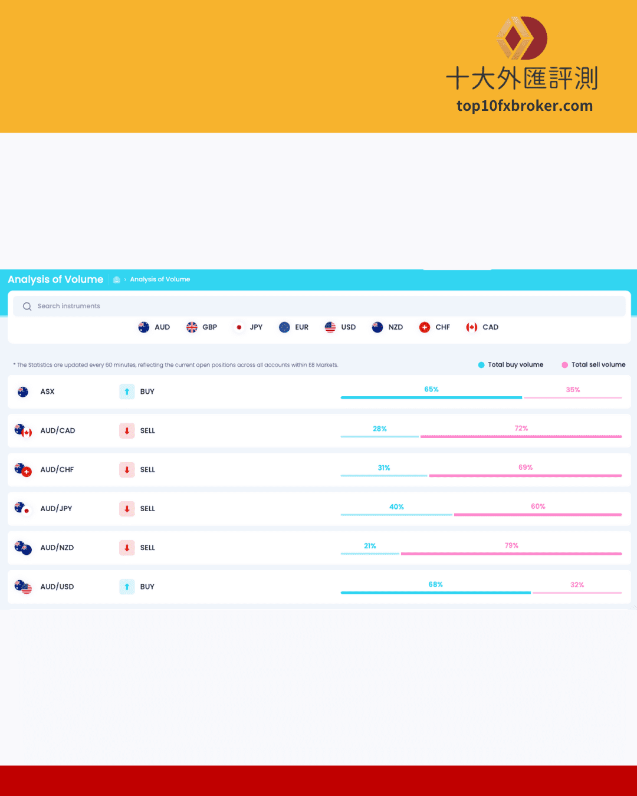
Task: Open the Analysis of Volume breadcrumb link
Action: coord(160,279)
